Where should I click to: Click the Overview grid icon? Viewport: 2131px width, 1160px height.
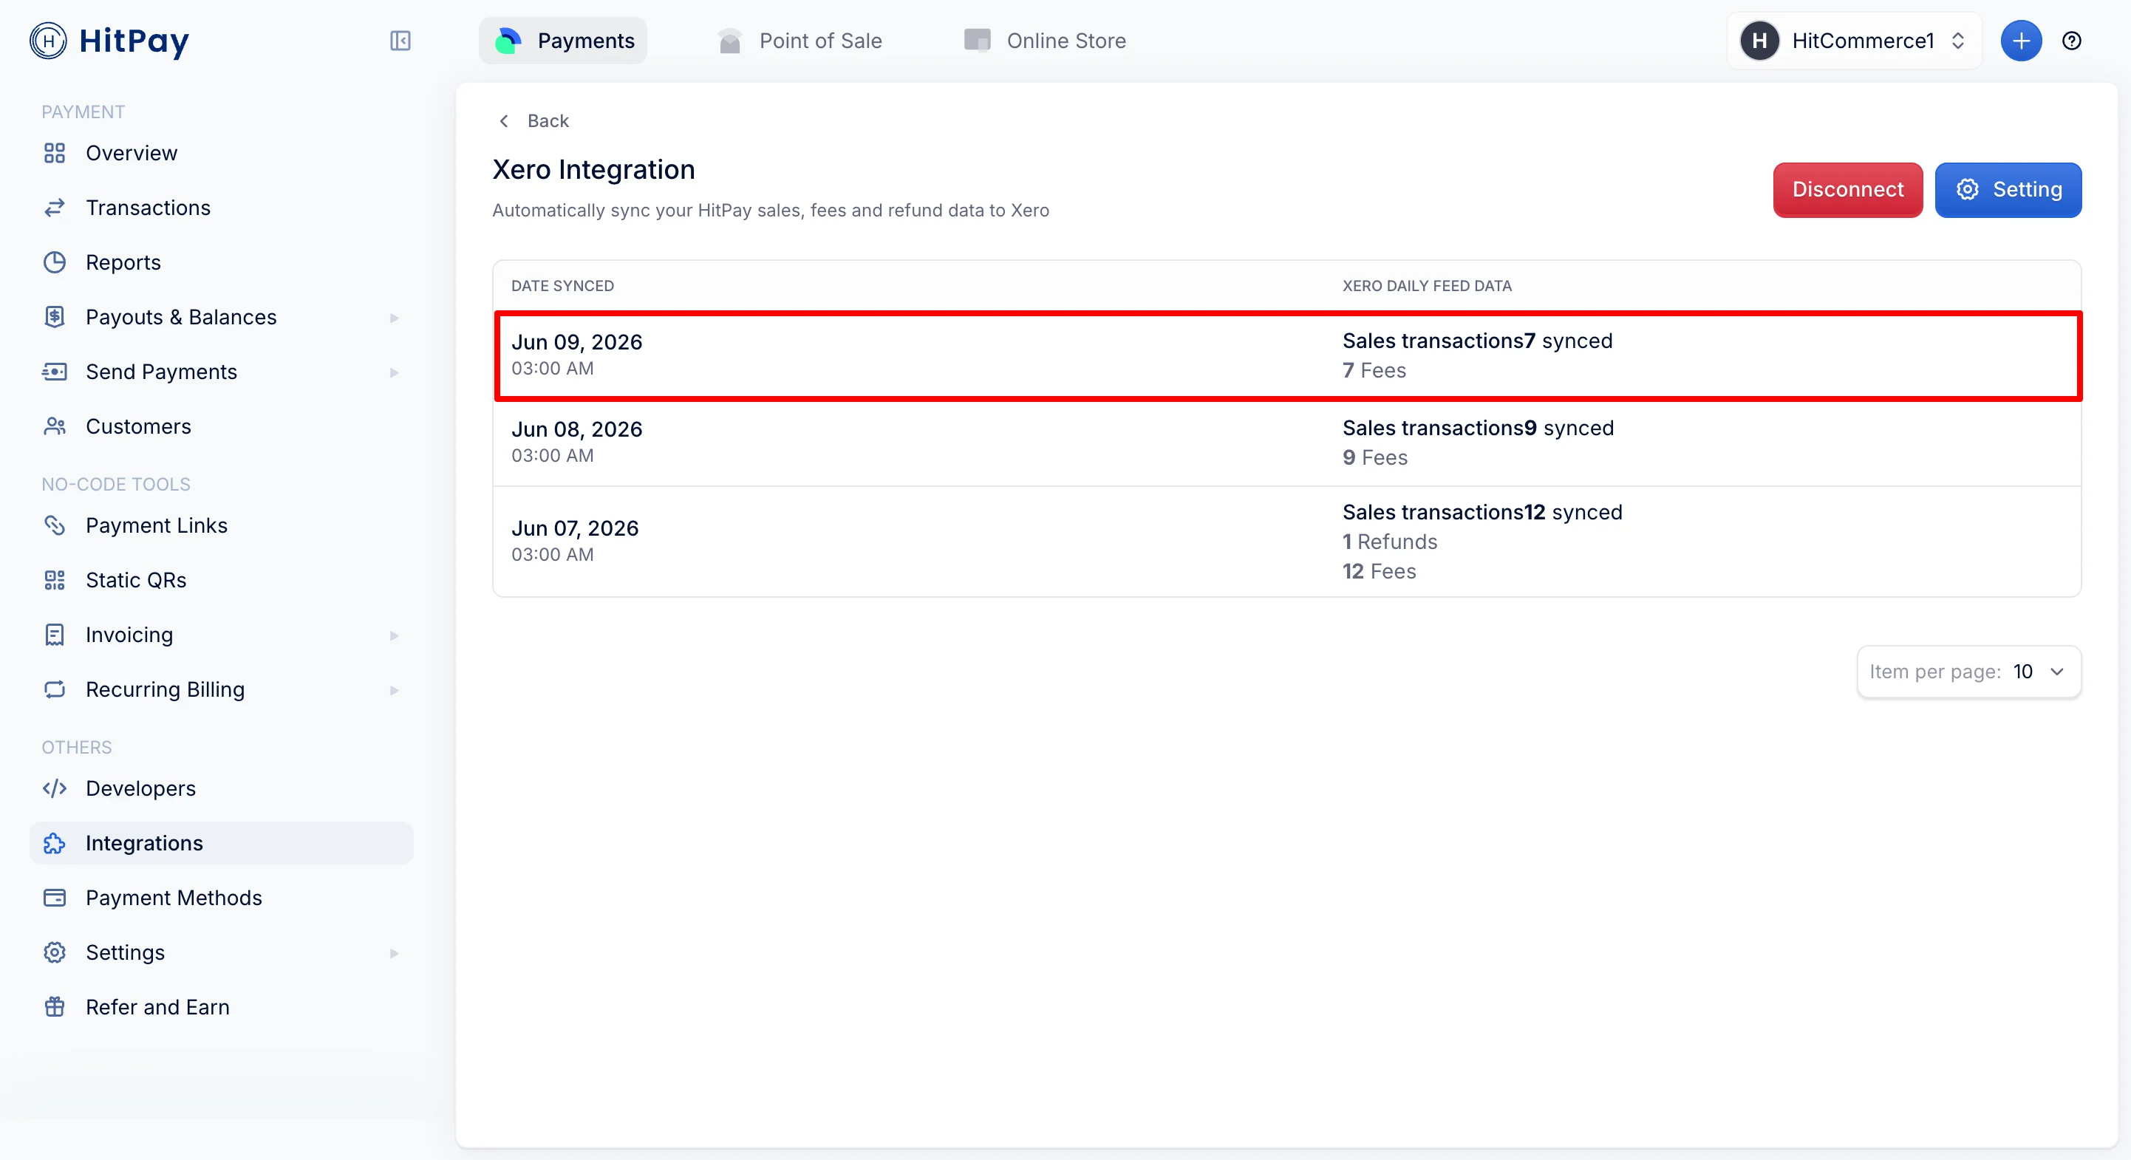55,153
